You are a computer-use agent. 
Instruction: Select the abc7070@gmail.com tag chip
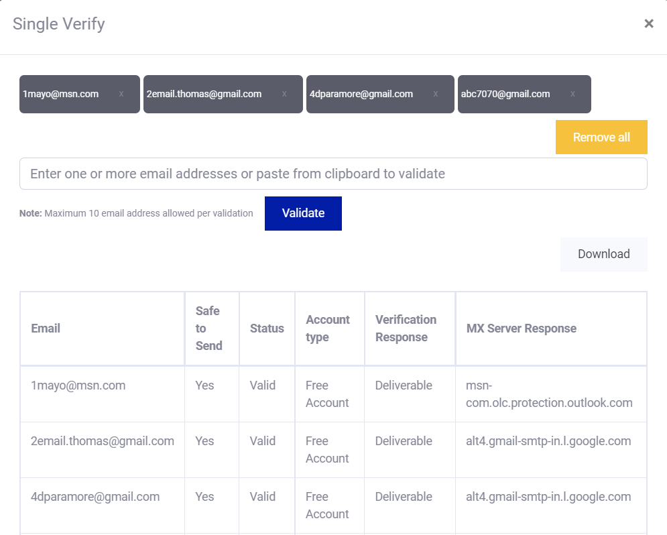(x=524, y=94)
